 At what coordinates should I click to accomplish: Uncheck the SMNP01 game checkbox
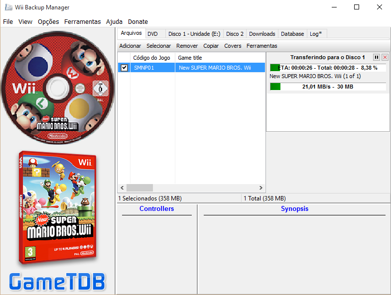click(124, 68)
